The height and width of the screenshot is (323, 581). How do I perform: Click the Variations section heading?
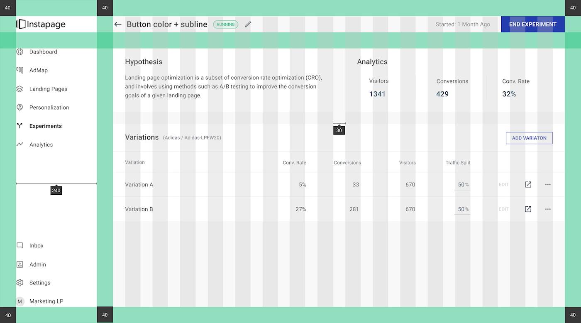click(x=142, y=137)
